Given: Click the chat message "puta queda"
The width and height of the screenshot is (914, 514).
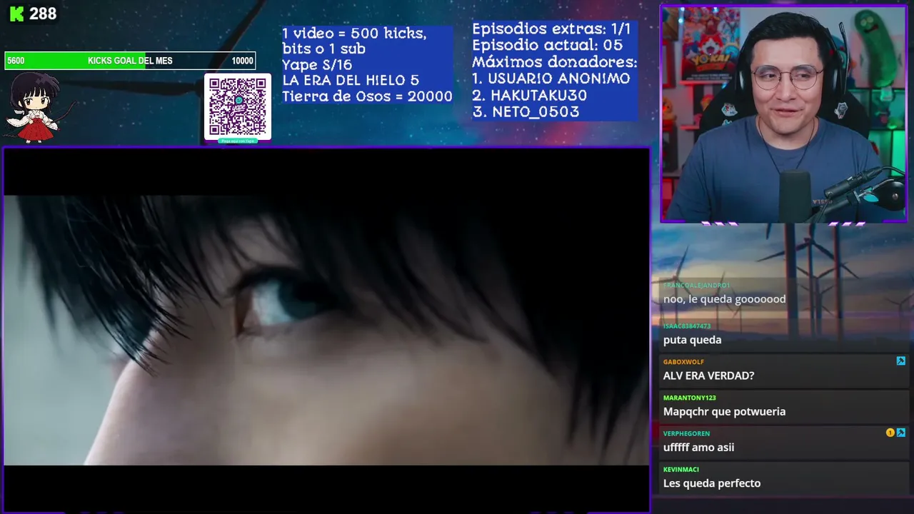Looking at the screenshot, I should click(x=692, y=340).
